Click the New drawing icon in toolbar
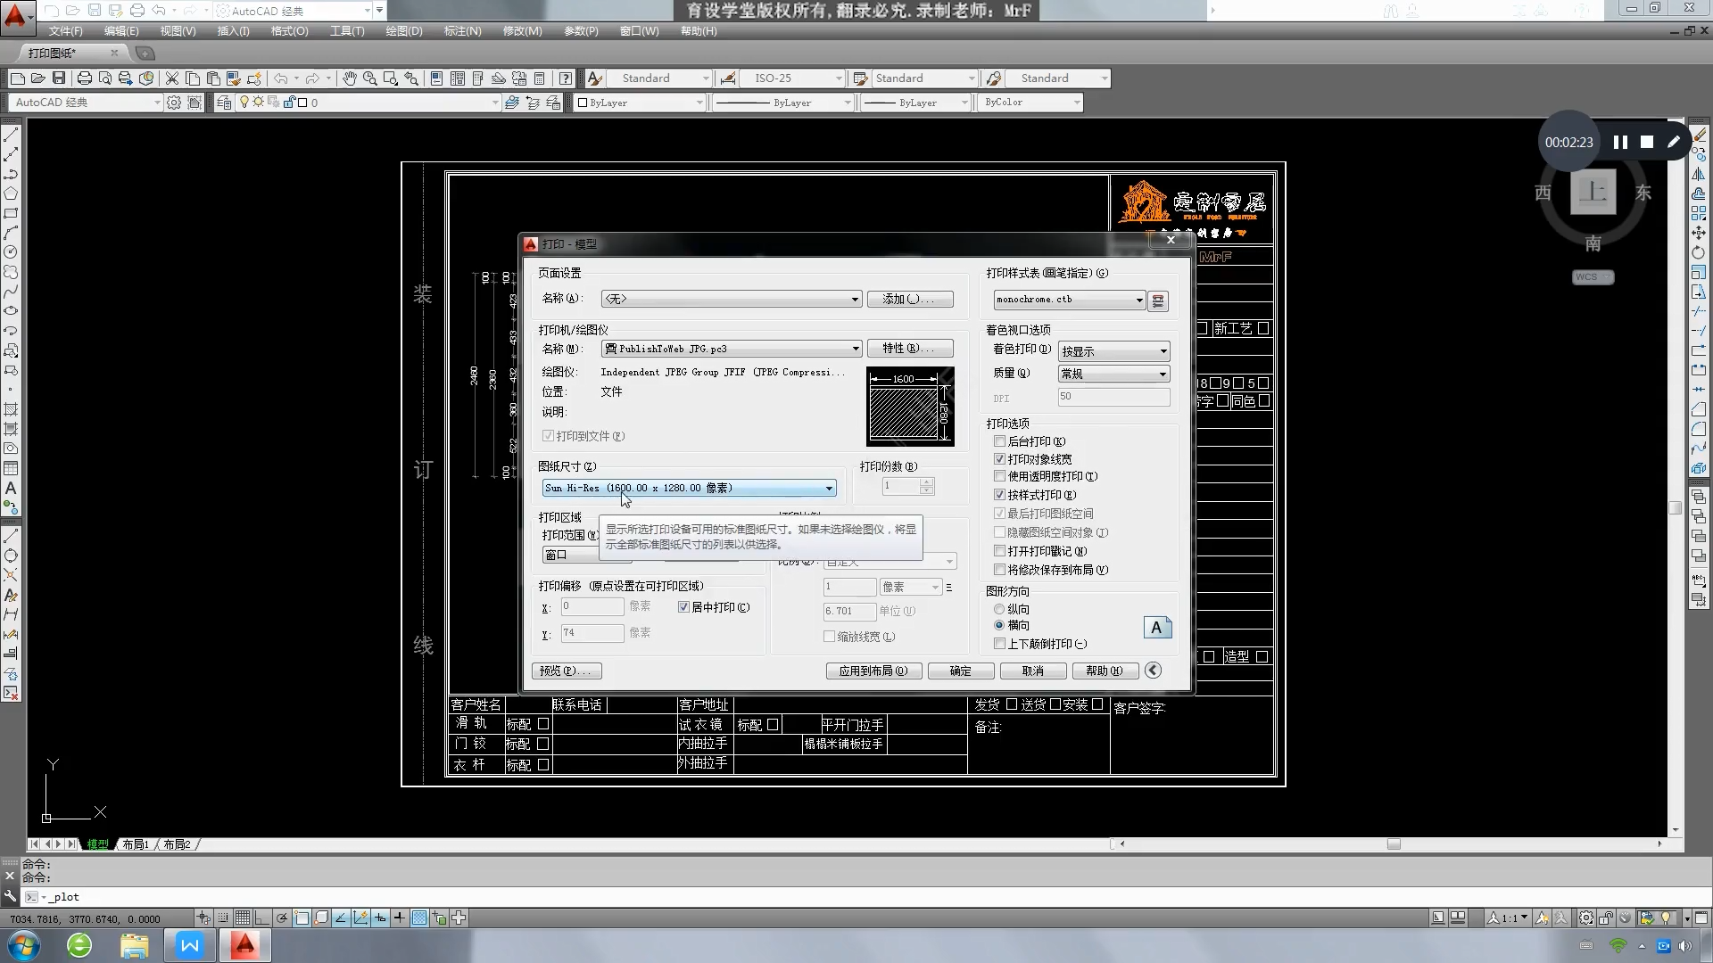Viewport: 1713px width, 963px height. pos(17,78)
